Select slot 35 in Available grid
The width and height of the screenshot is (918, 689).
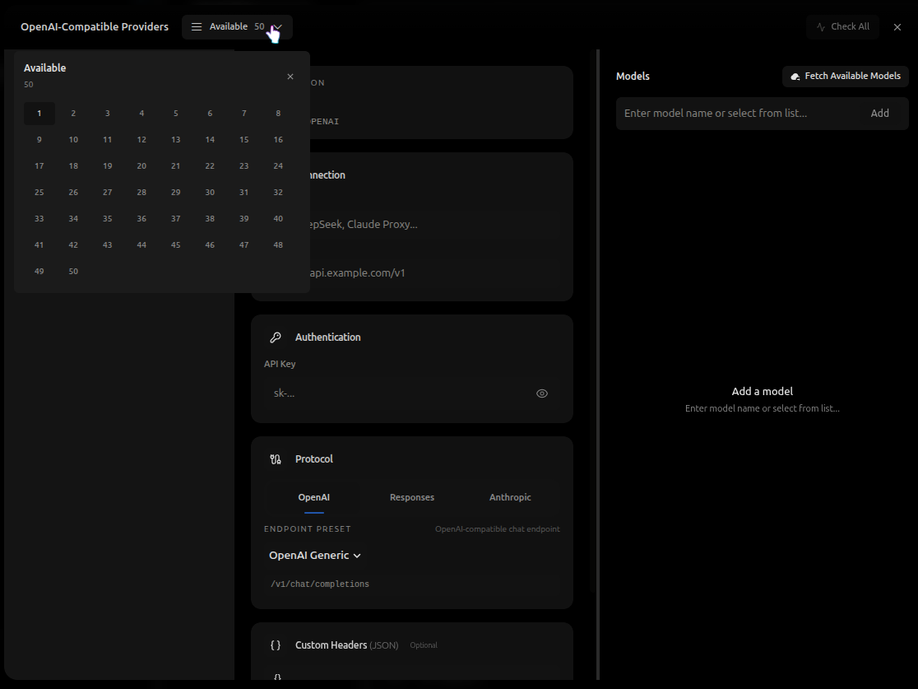[107, 219]
